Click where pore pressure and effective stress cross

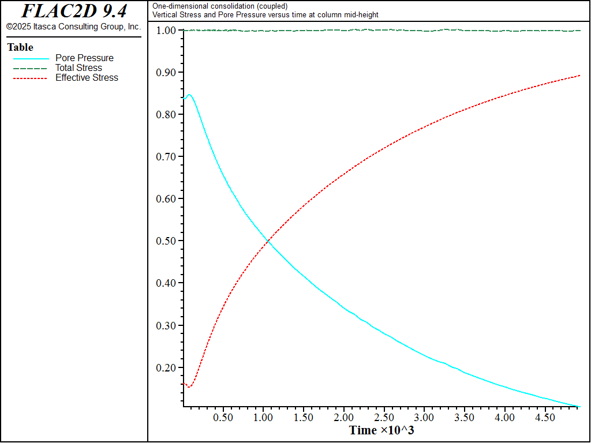click(x=267, y=241)
